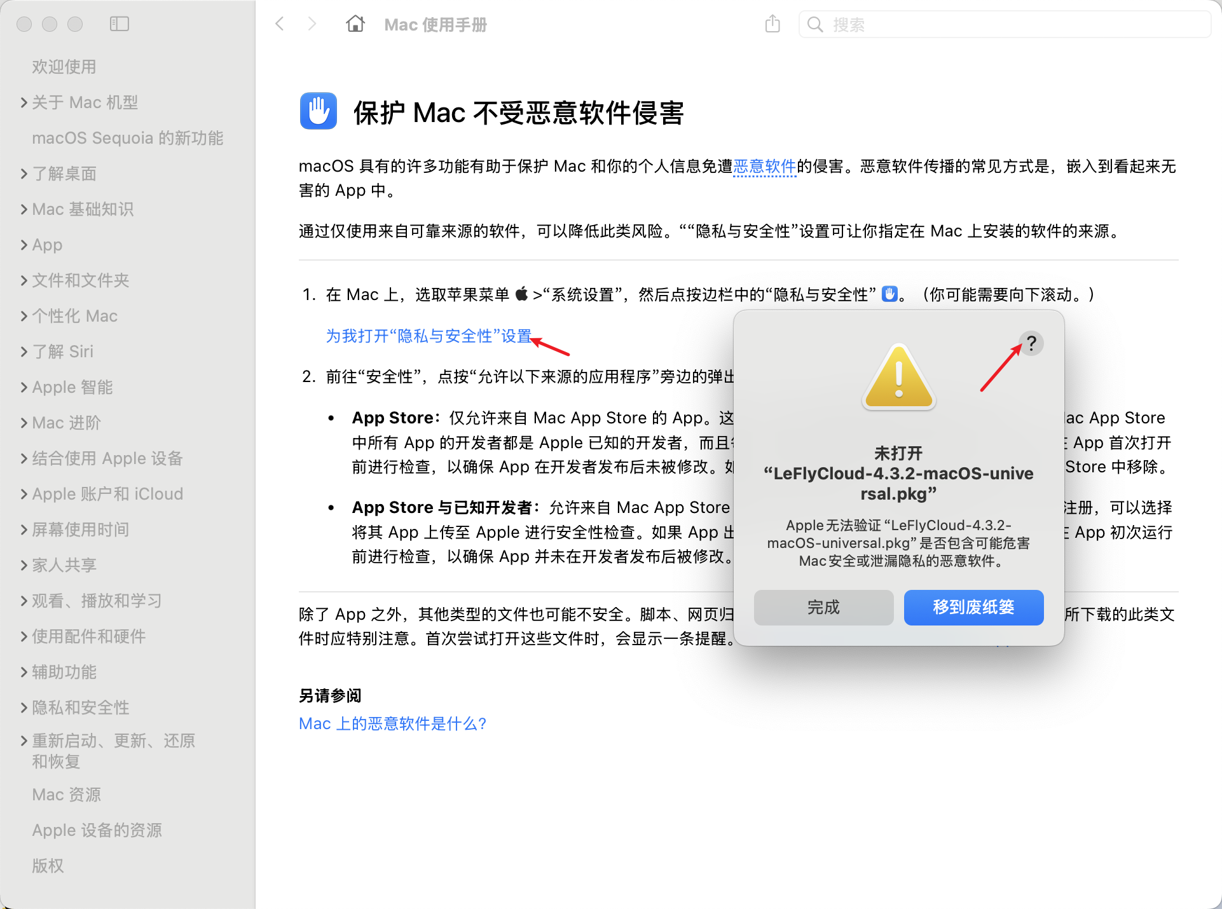1222x909 pixels.
Task: Expand the Mac 基础知识 section chevron
Action: click(x=24, y=209)
